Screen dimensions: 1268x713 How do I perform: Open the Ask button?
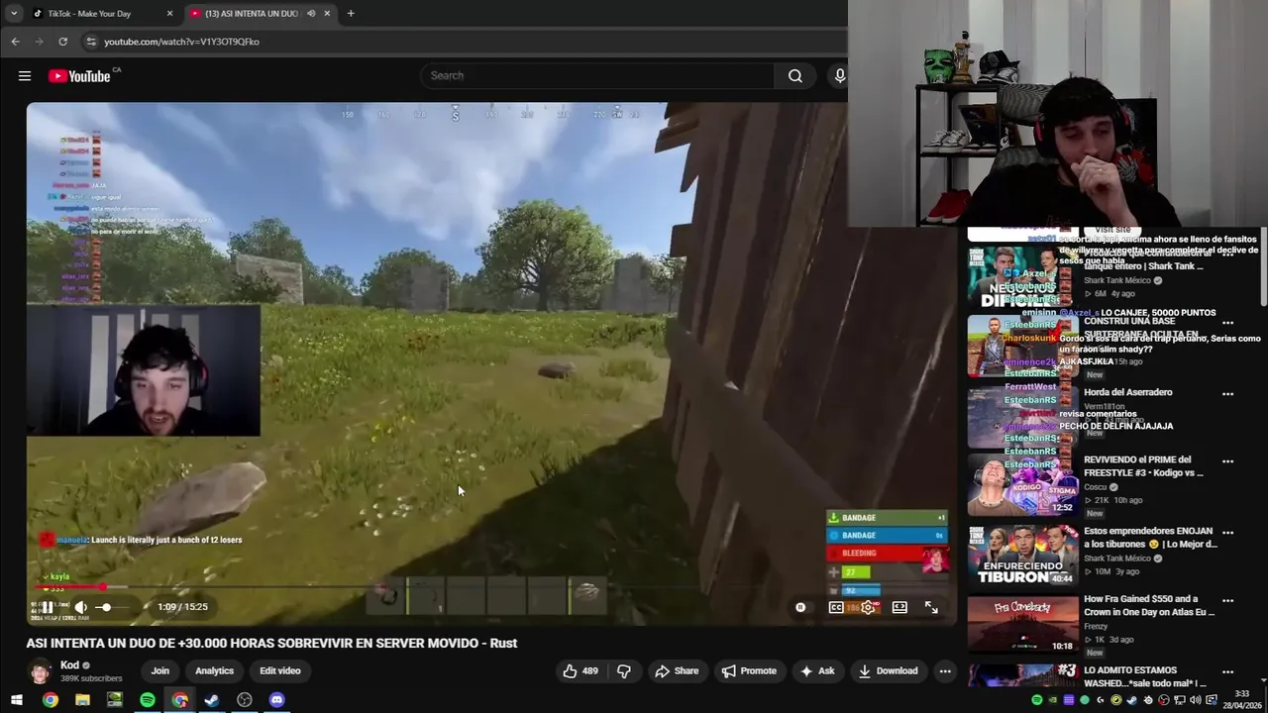click(818, 670)
